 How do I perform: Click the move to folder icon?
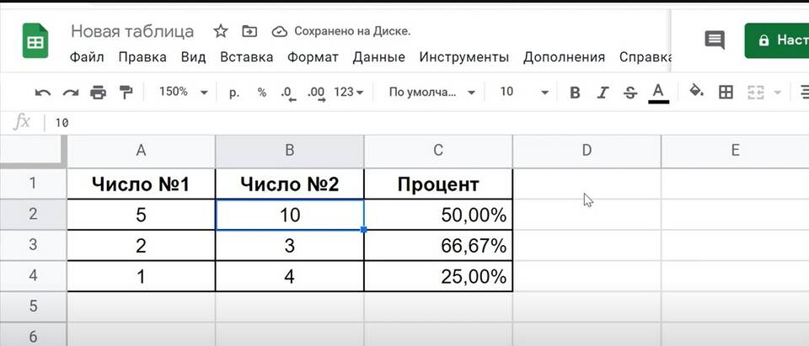point(249,31)
